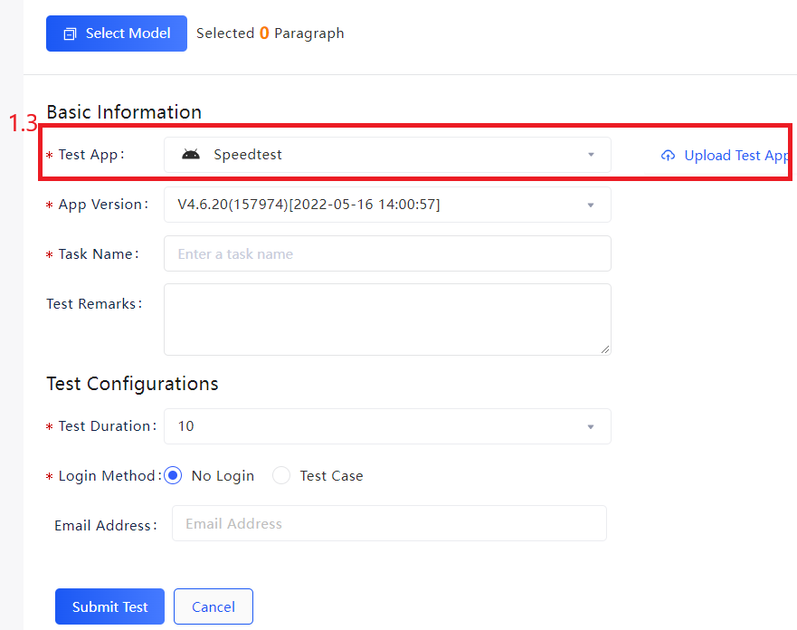
Task: Choose the Test Case radio option
Action: [x=282, y=475]
